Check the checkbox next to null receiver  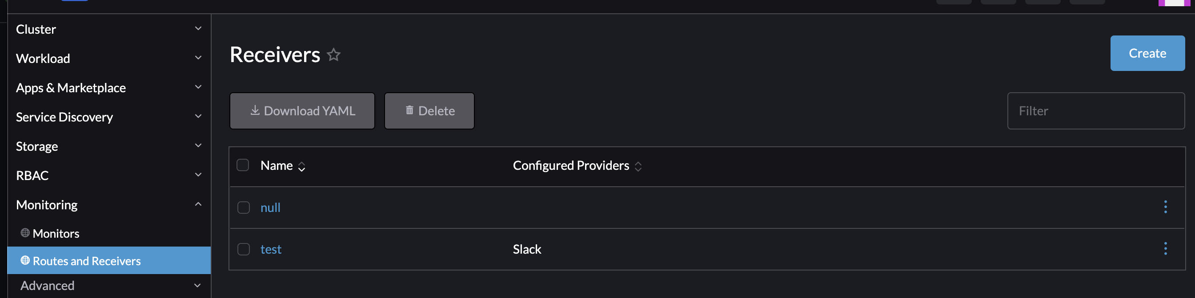pyautogui.click(x=243, y=207)
